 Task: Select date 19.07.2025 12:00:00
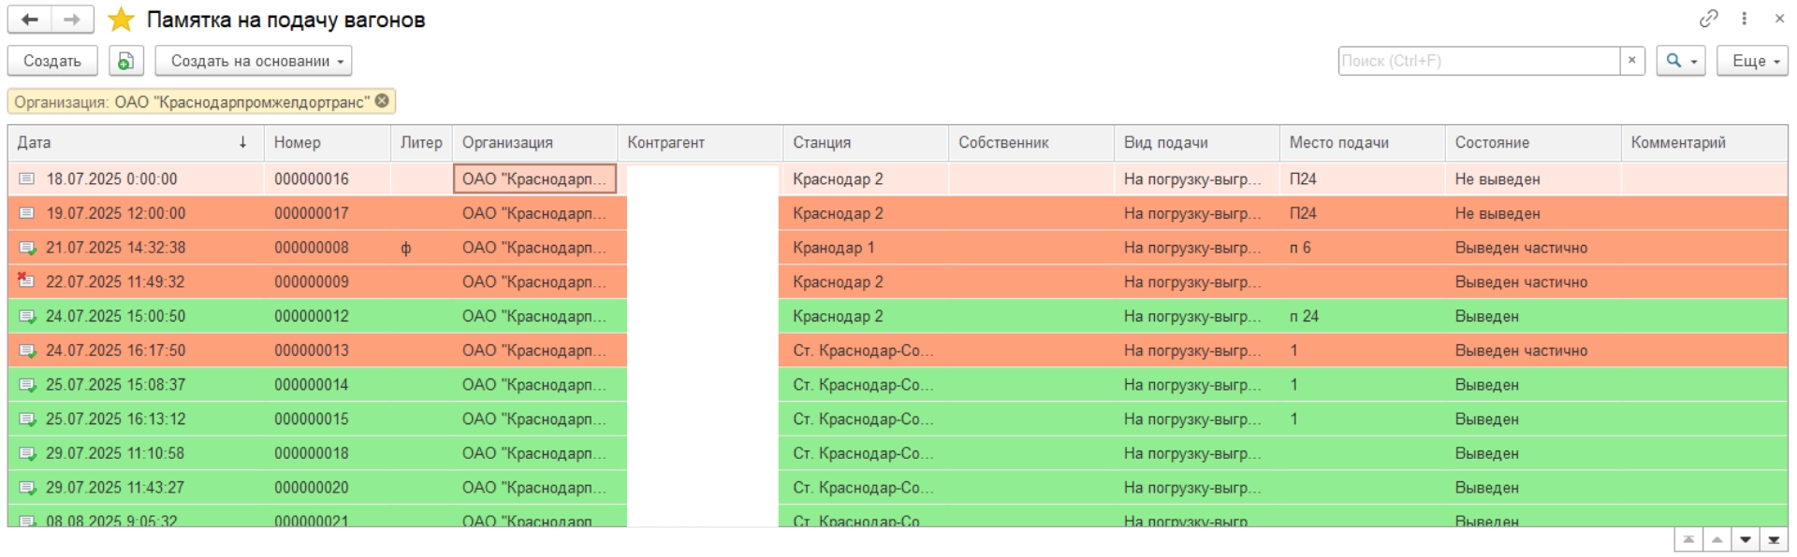point(116,213)
